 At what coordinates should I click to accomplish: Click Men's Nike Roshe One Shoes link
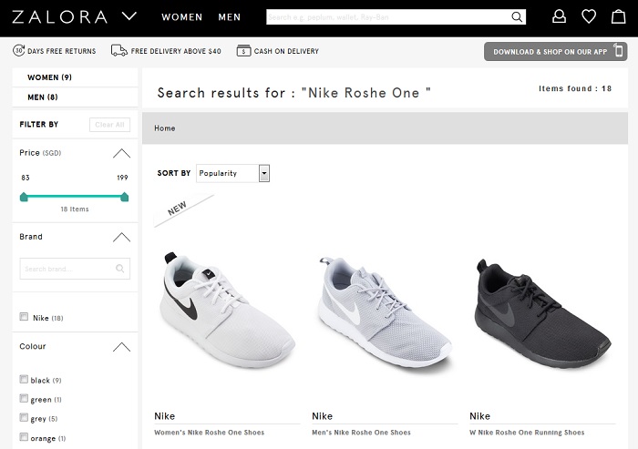pos(361,433)
